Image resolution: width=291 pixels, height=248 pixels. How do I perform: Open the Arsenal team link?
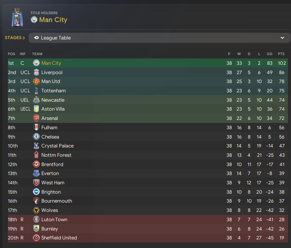pos(50,118)
